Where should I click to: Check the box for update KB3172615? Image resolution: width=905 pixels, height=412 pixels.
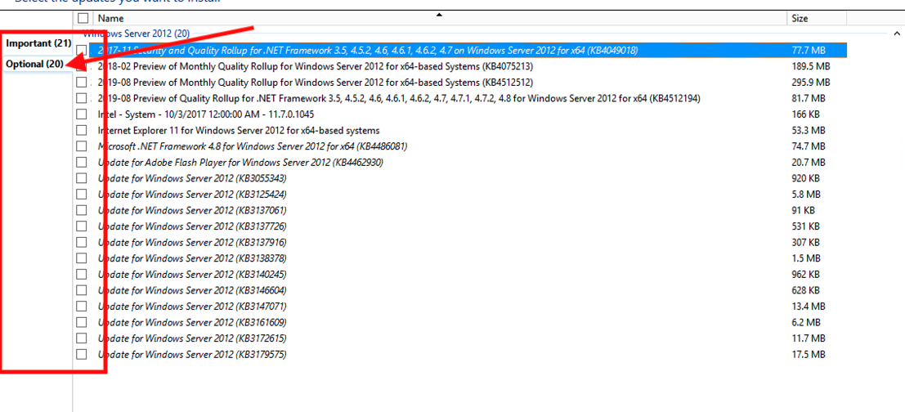click(82, 338)
